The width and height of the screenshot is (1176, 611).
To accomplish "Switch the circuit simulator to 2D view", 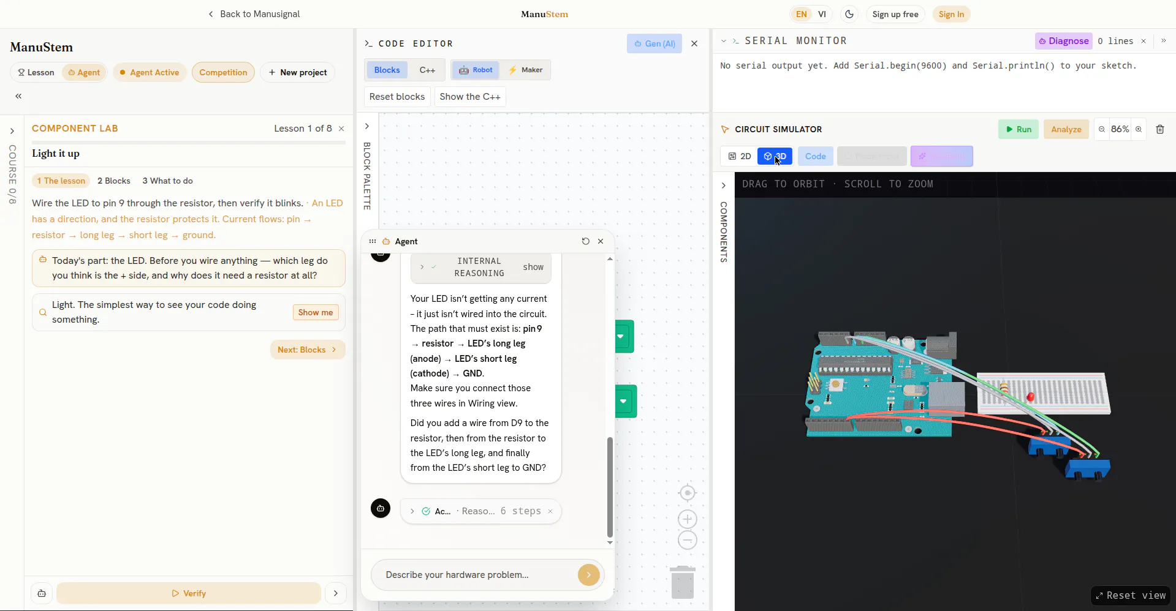I will (740, 156).
